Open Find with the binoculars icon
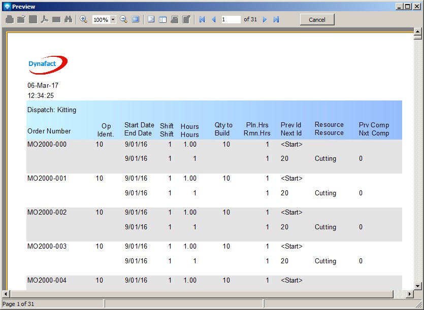The width and height of the screenshot is (424, 310). tap(68, 19)
